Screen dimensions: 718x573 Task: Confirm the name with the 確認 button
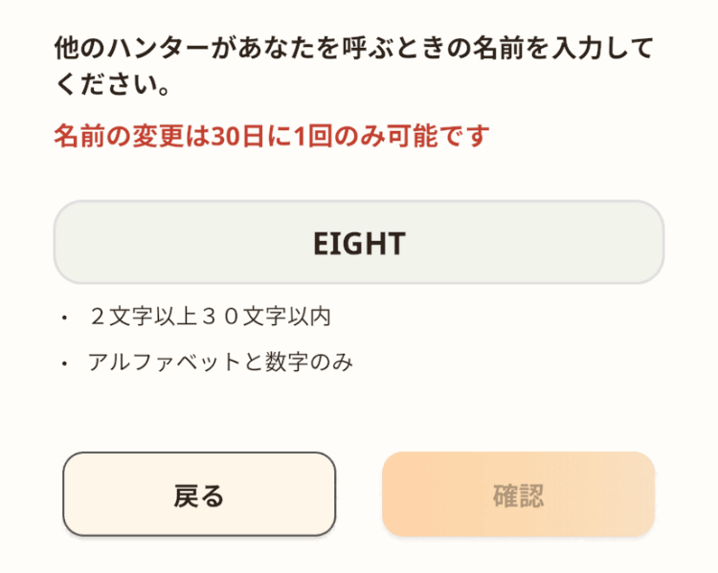(518, 495)
